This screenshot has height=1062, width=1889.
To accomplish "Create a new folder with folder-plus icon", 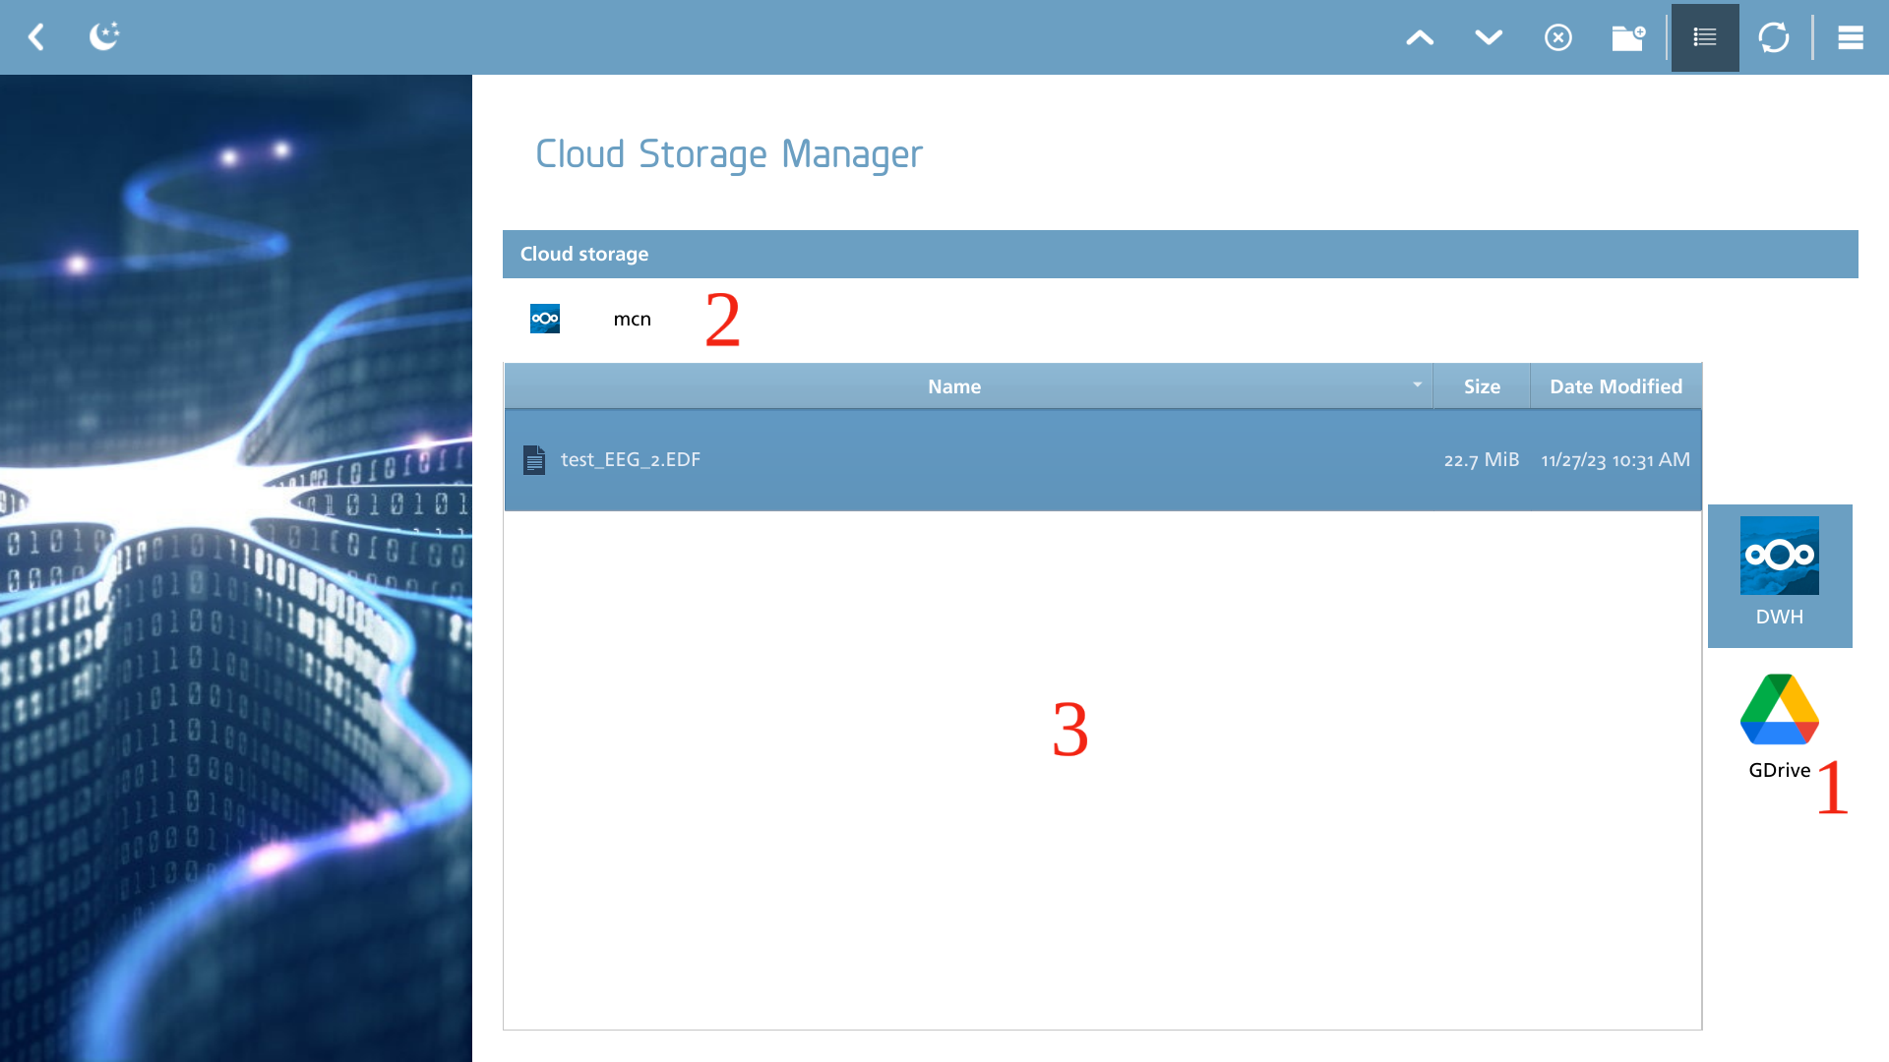I will (1628, 37).
